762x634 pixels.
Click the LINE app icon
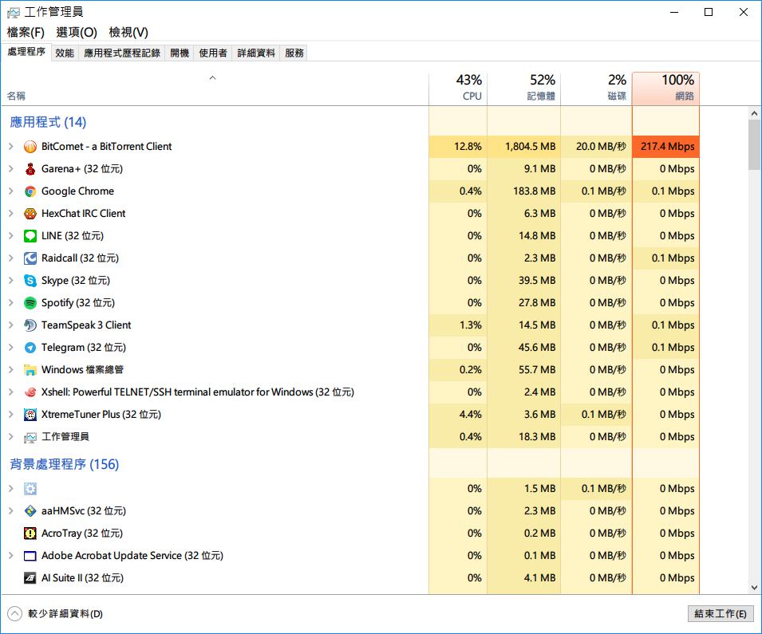pos(30,236)
